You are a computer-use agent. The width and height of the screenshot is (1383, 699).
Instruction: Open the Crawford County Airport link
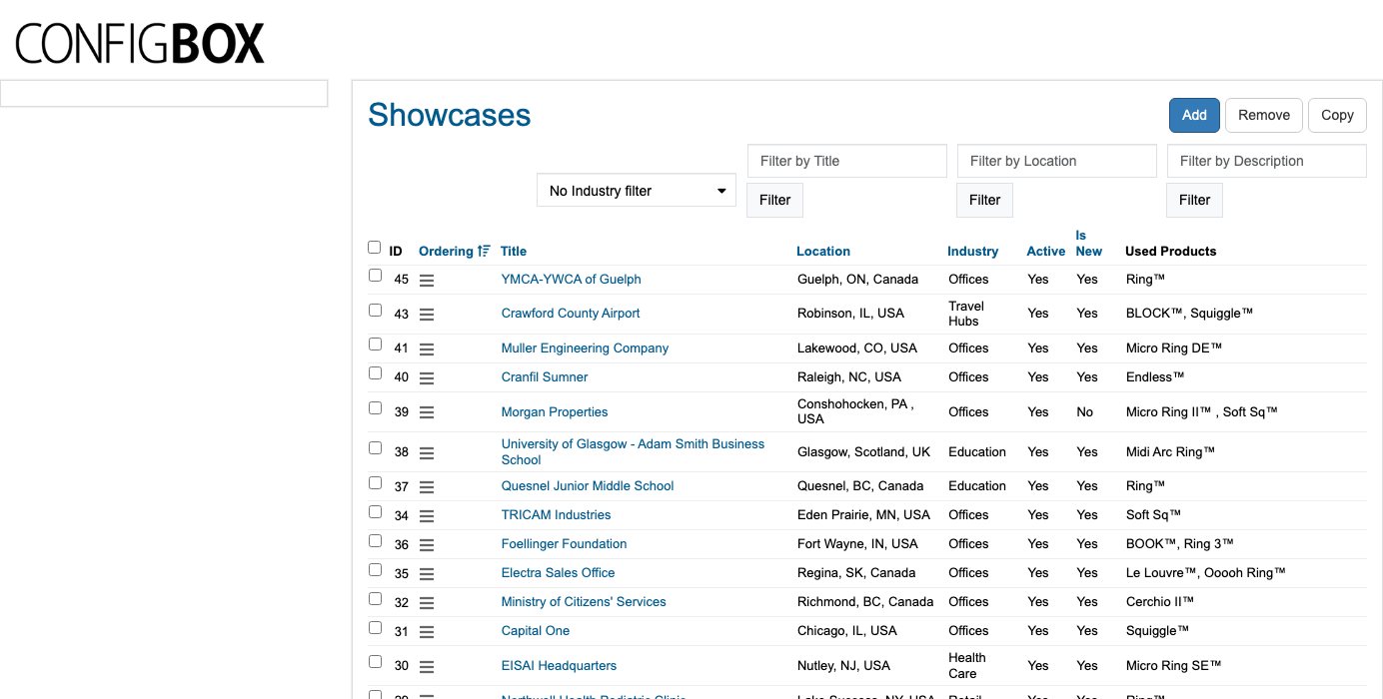point(571,314)
